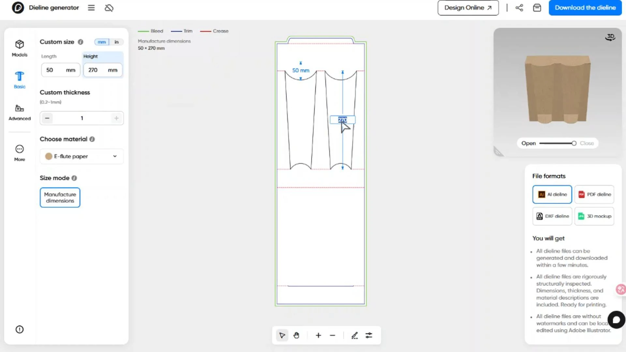Click the zoom in plus icon
This screenshot has width=626, height=352.
318,335
